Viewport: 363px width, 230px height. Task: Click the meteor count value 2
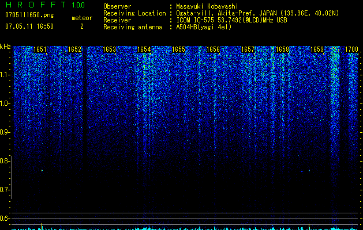coord(82,26)
